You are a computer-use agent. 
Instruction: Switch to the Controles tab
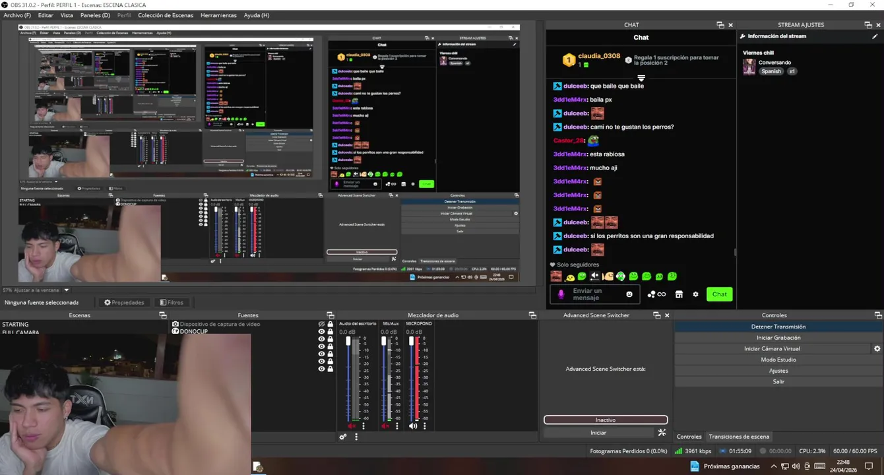pyautogui.click(x=689, y=437)
